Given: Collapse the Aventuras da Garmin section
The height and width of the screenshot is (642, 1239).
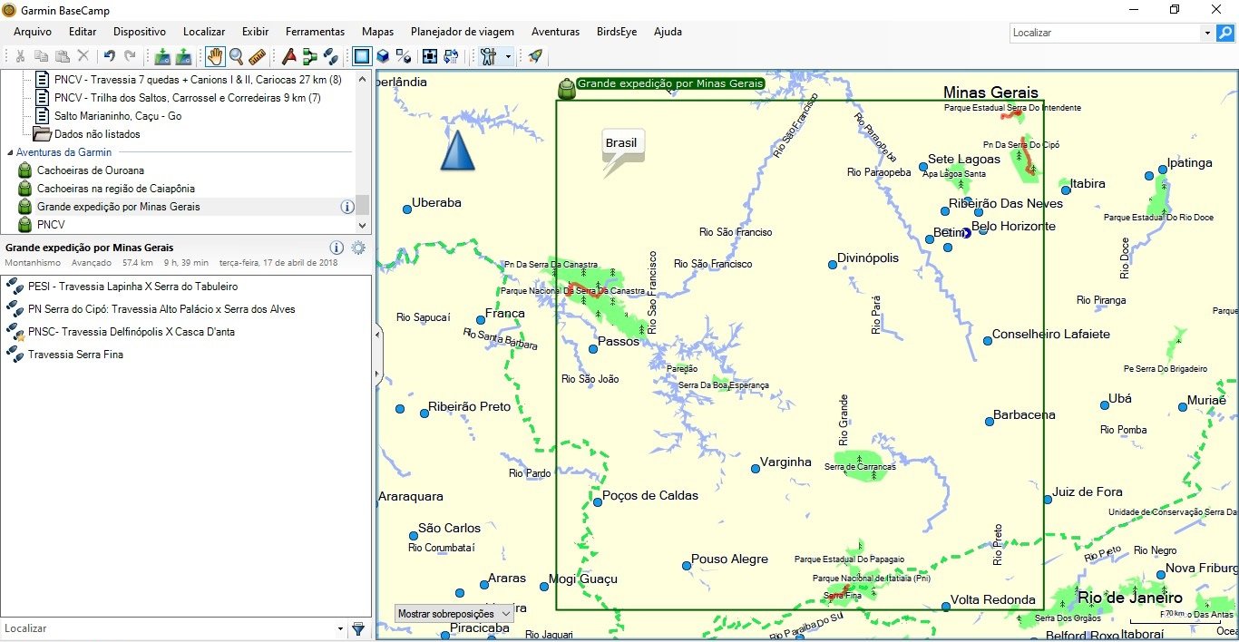Looking at the screenshot, I should point(10,153).
